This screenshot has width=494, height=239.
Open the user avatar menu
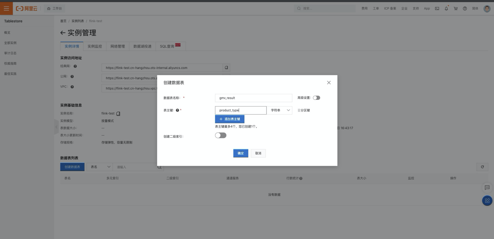487,9
